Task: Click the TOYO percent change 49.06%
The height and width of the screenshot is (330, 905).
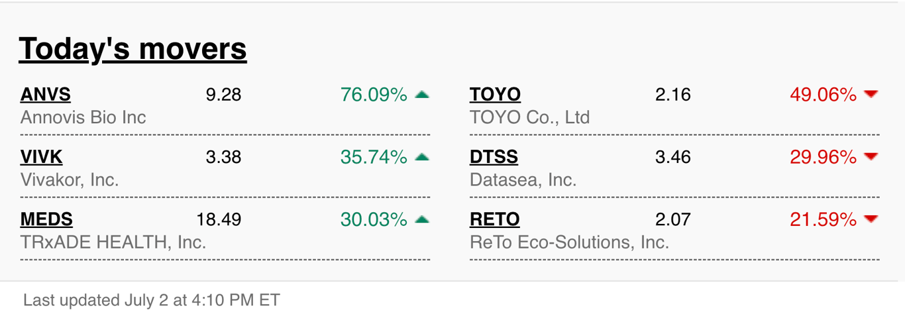Action: click(823, 95)
